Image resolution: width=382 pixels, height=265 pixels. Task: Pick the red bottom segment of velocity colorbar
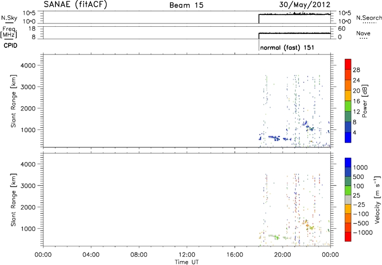348,237
